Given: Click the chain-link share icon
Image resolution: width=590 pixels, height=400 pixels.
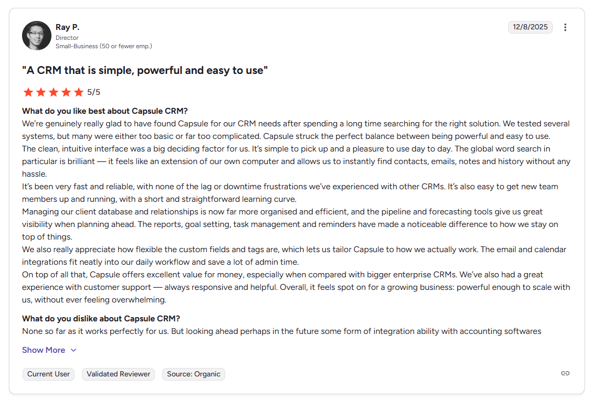Looking at the screenshot, I should click(x=565, y=373).
